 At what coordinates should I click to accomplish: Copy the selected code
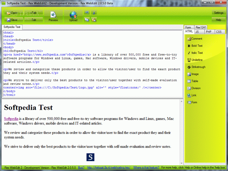point(87,20)
